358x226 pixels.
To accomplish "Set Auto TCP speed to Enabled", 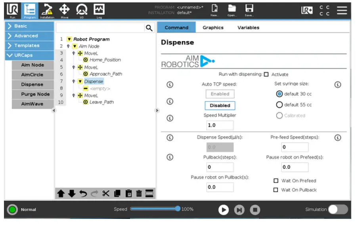I will [x=220, y=94].
